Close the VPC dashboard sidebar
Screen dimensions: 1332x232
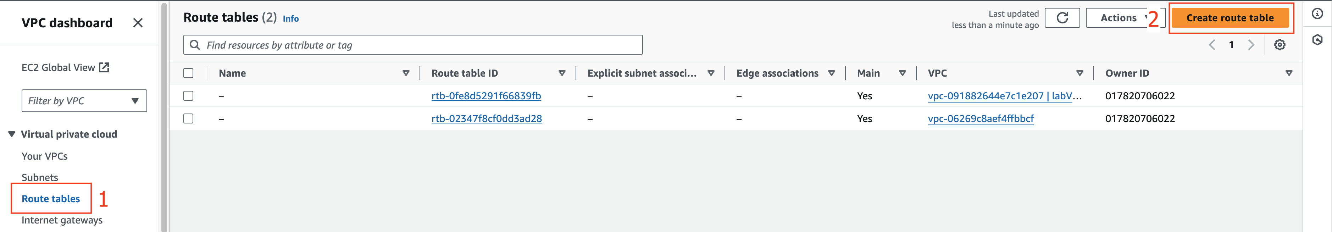tap(138, 23)
